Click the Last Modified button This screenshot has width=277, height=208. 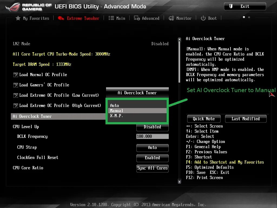tap(246, 119)
